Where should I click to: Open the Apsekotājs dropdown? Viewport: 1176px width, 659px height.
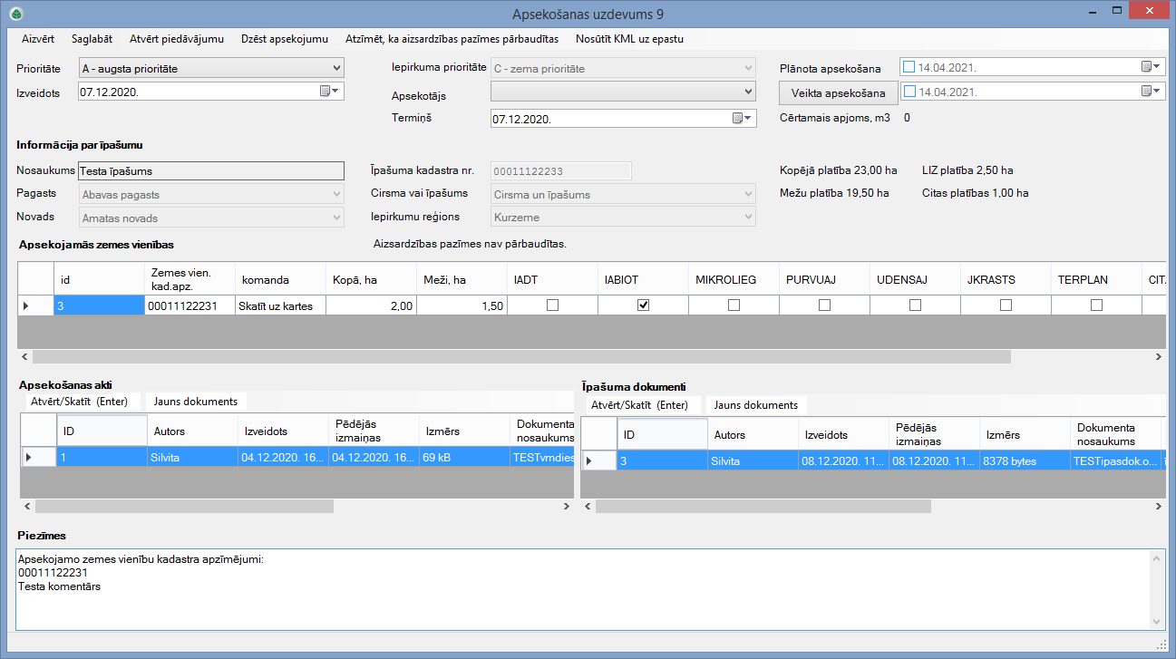pos(748,92)
